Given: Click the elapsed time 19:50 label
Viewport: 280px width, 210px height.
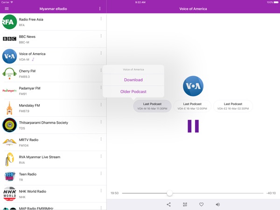Looking at the screenshot, I should point(114,193).
